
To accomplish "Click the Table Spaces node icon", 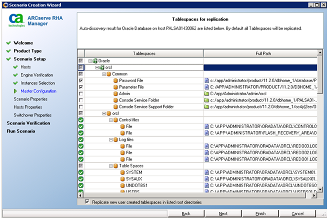I will (115, 166).
